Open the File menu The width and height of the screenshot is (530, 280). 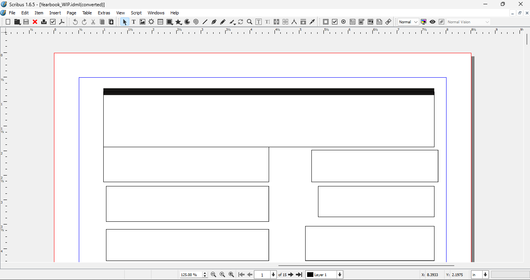[x=12, y=13]
